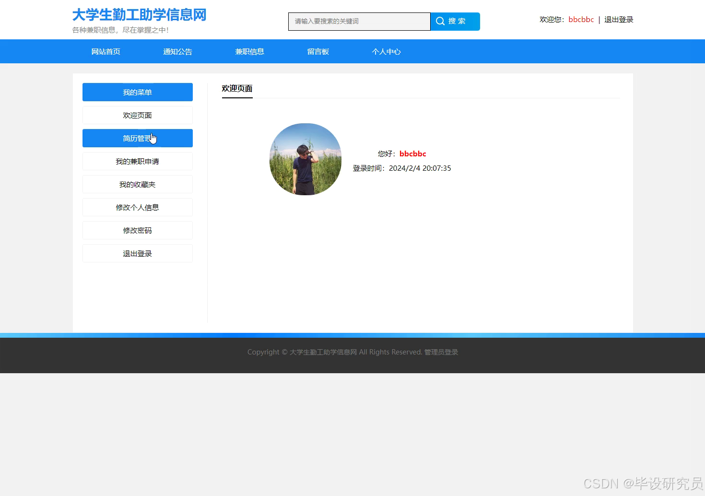Select 留言板 from the top navigation
Viewport: 705px width, 496px height.
(318, 52)
